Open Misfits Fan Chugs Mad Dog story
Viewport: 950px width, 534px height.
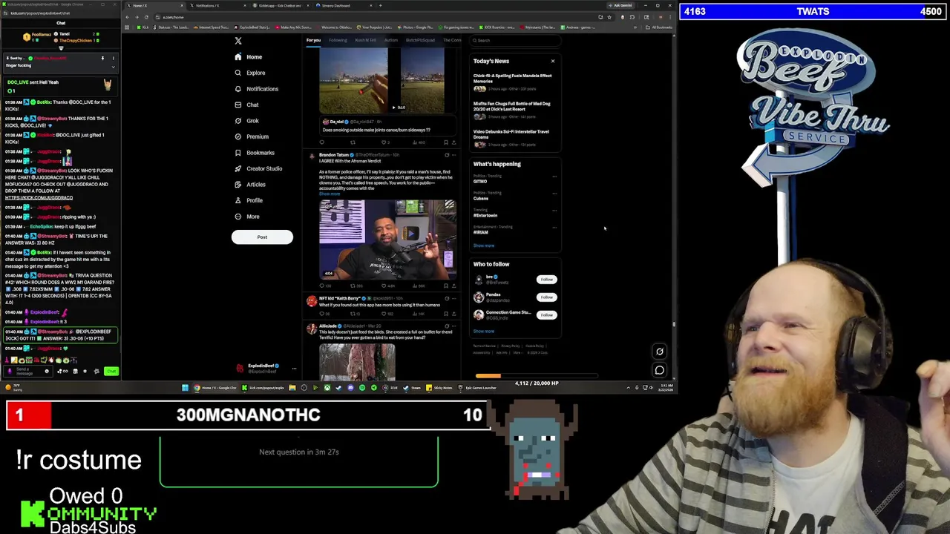click(x=512, y=105)
